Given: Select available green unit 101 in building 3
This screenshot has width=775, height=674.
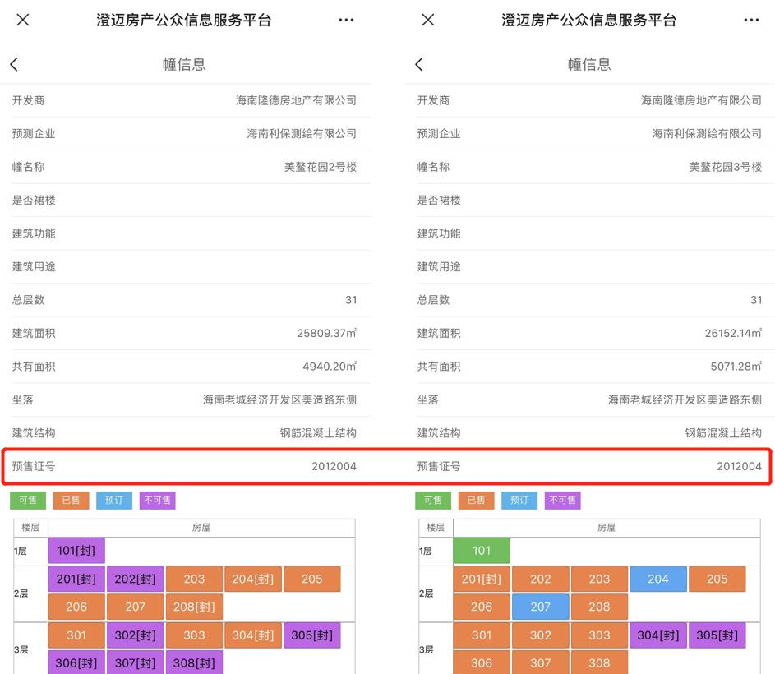Looking at the screenshot, I should pyautogui.click(x=482, y=551).
